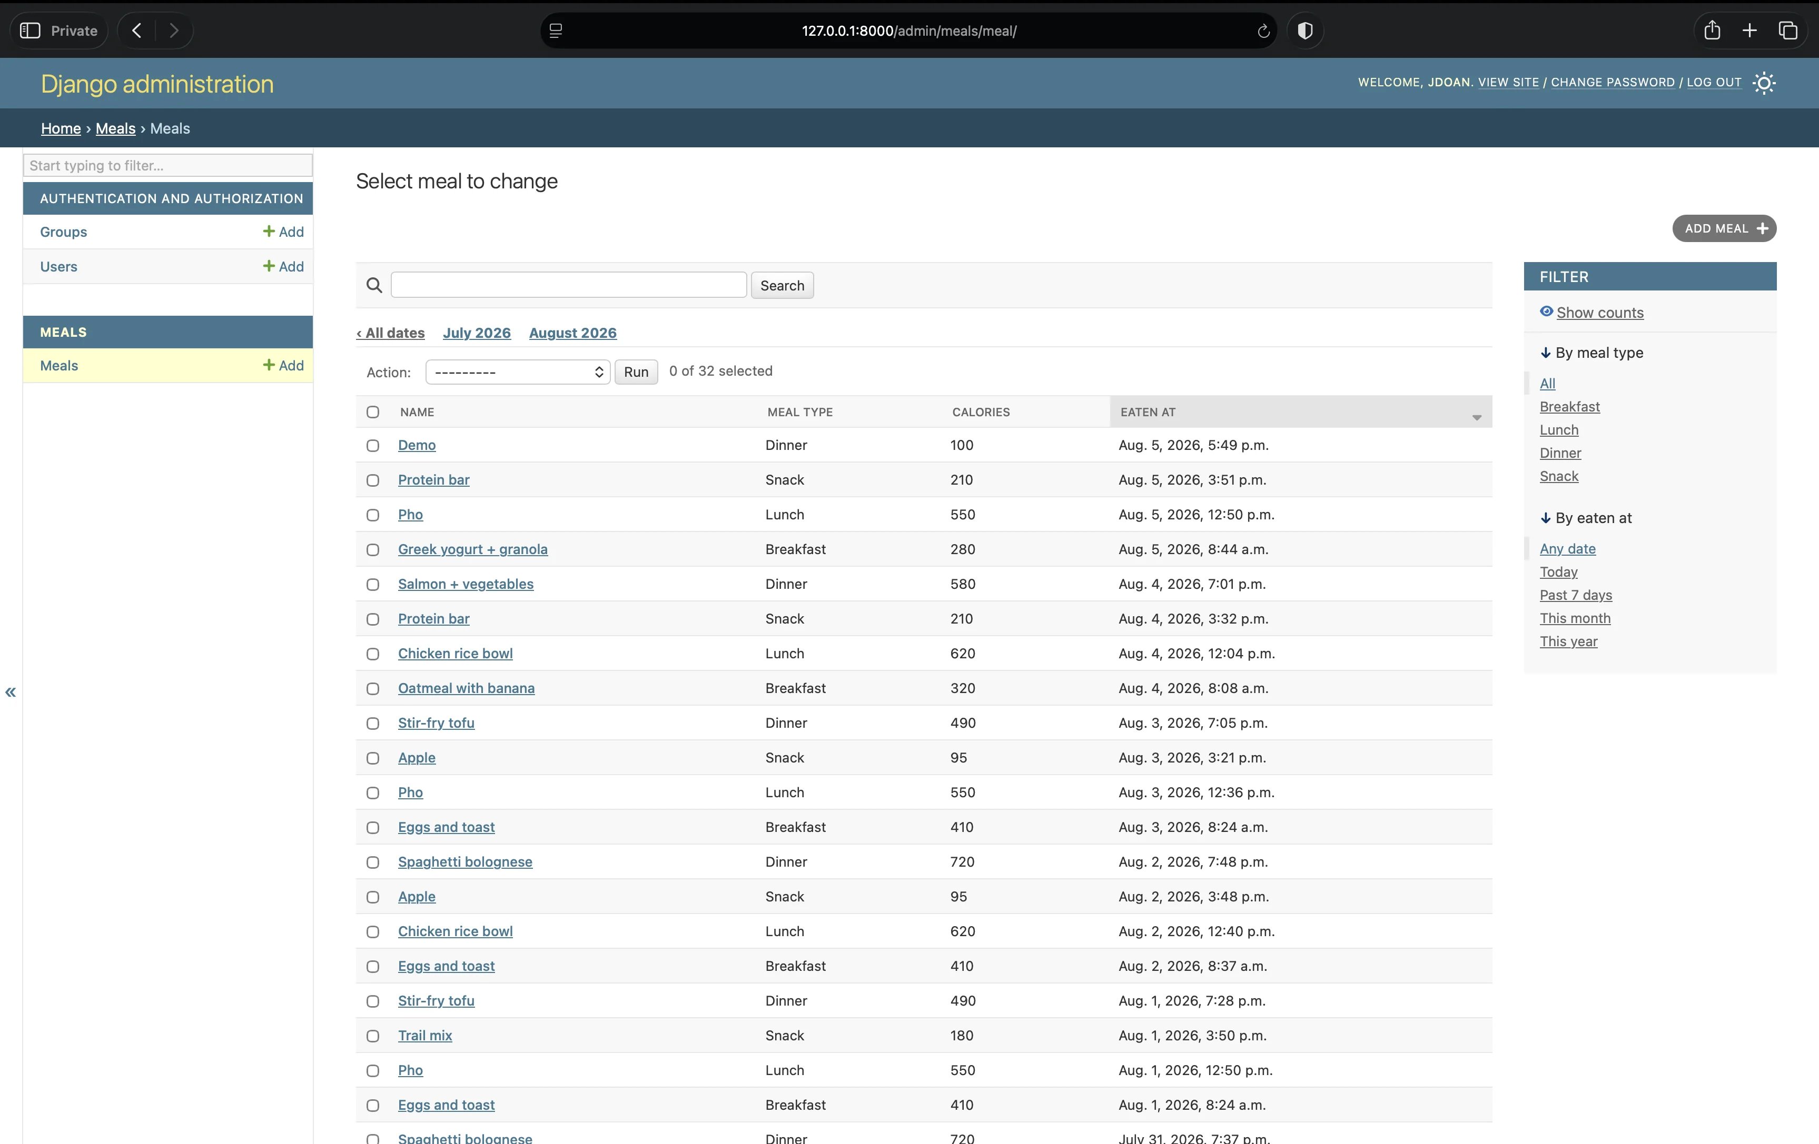Check the box for the Demo meal
1819x1144 pixels.
[x=373, y=445]
